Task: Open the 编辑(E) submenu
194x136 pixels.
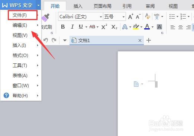Action: 21,25
